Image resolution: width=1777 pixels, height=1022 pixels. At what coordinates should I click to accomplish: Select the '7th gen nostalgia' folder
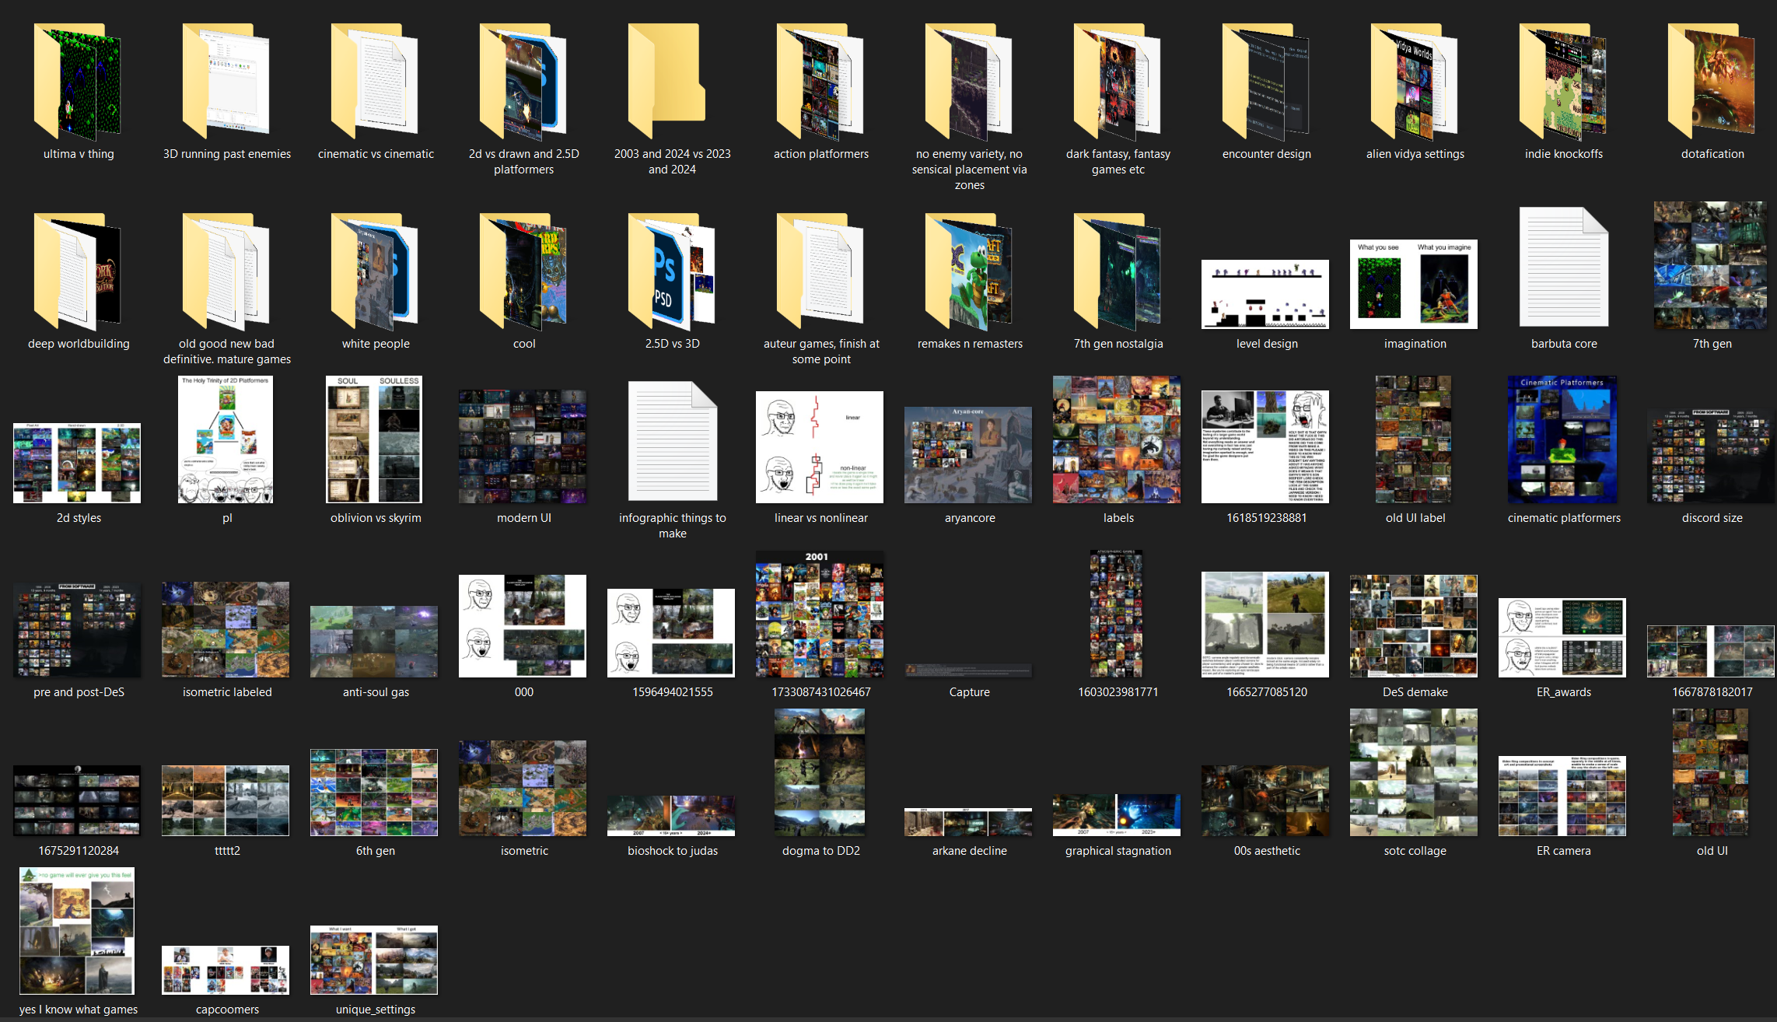(1118, 271)
